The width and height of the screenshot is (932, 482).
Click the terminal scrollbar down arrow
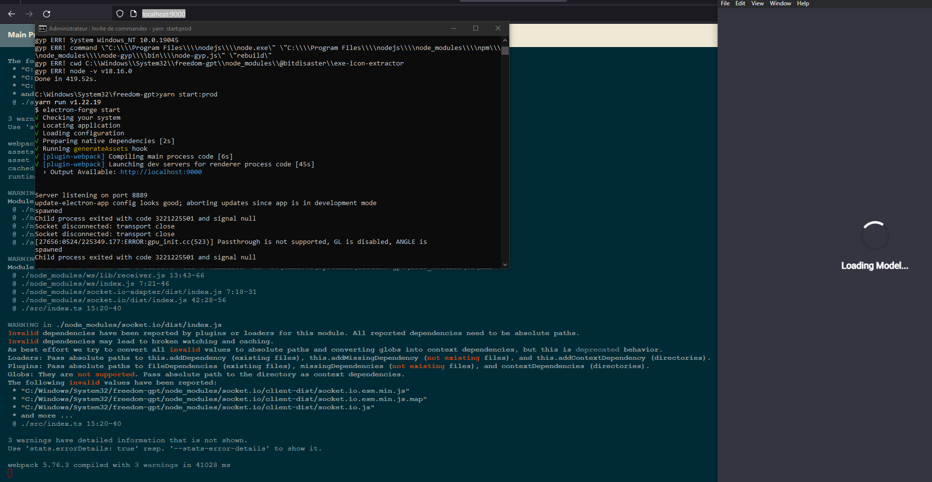505,265
